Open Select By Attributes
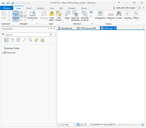 click(x=75, y=16)
